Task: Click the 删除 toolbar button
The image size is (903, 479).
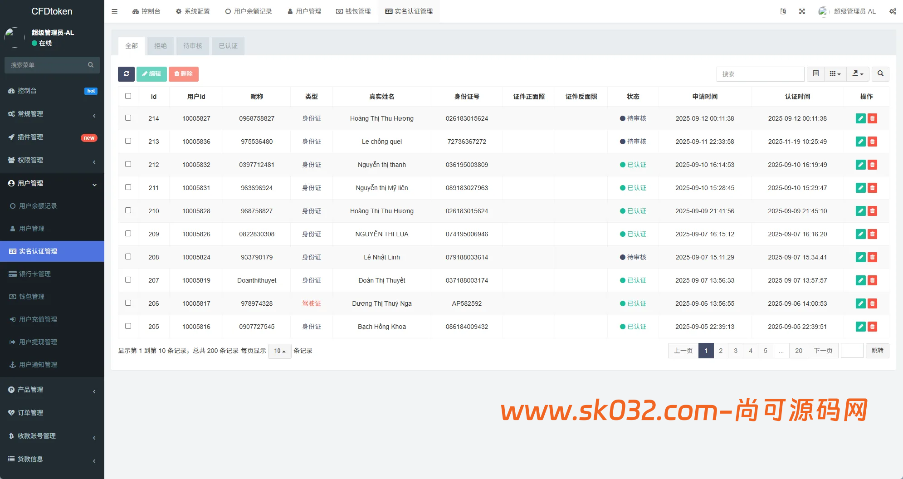Action: [184, 74]
